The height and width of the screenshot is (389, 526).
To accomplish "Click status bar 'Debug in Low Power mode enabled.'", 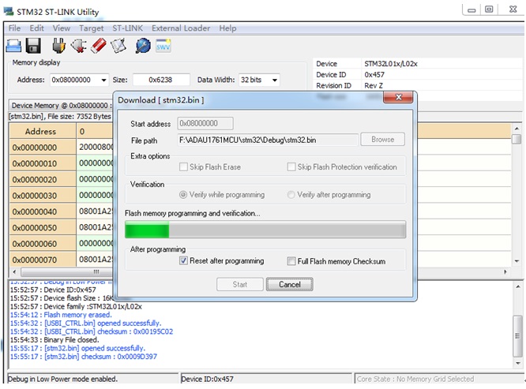I will (62, 380).
